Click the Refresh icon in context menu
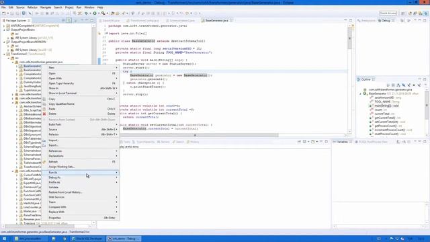 44,162
